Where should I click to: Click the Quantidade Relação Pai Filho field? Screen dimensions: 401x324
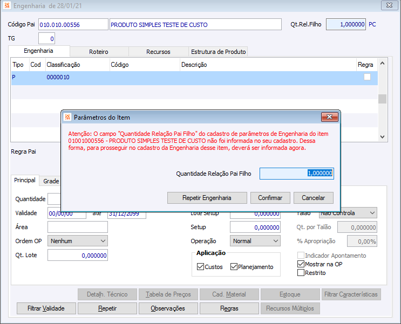click(297, 174)
